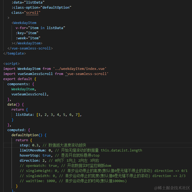Click the "direction => 0/1" comment text

171,171
